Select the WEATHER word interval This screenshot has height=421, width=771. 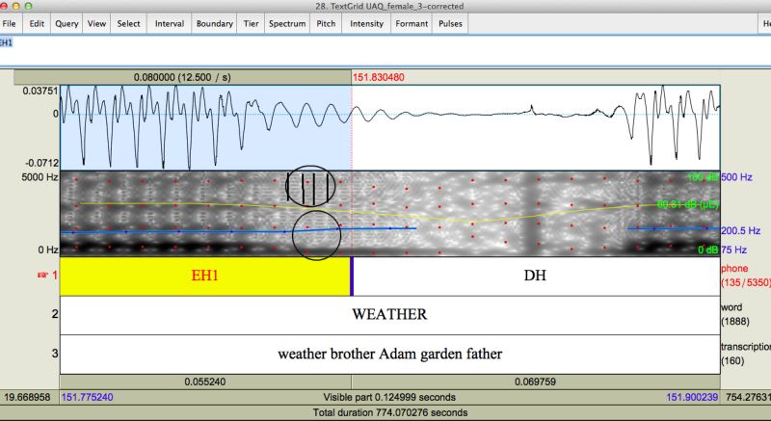pos(390,315)
